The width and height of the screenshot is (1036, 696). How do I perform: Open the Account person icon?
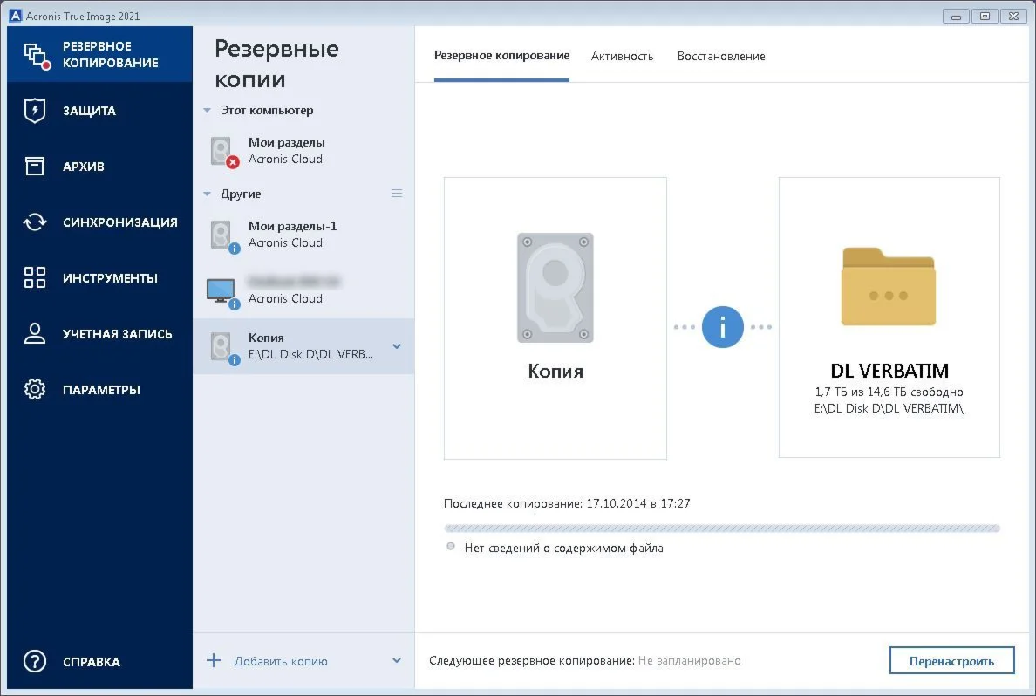[x=34, y=334]
